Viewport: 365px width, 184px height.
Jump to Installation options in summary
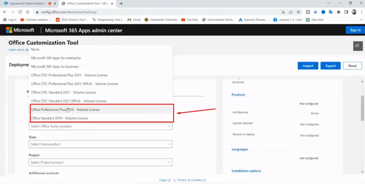click(x=246, y=171)
